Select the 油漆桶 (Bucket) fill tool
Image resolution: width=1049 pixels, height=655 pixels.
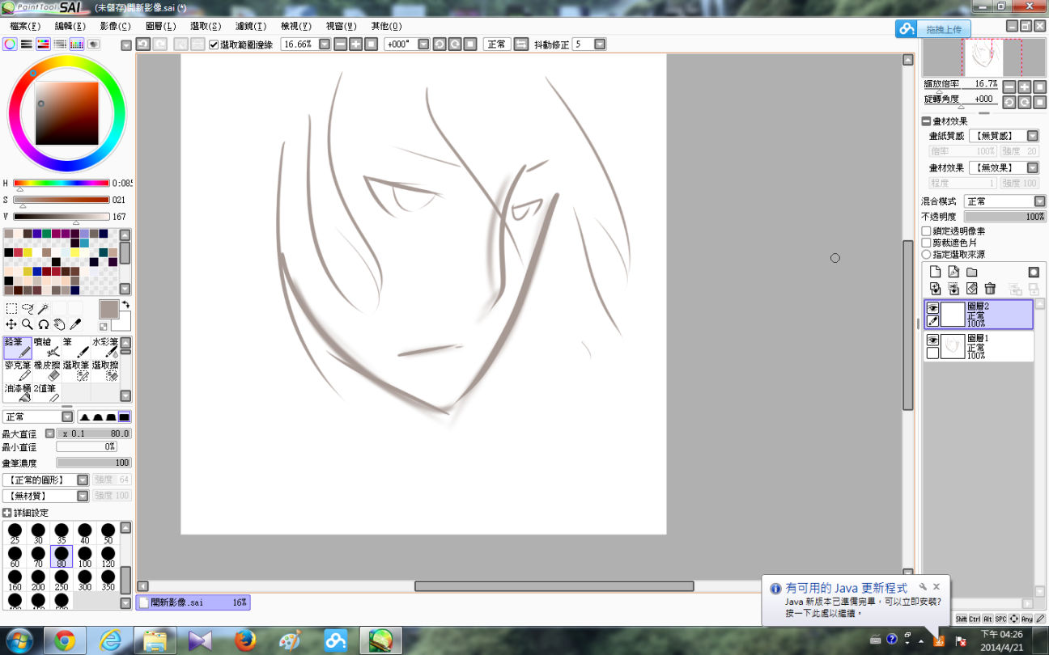(18, 393)
